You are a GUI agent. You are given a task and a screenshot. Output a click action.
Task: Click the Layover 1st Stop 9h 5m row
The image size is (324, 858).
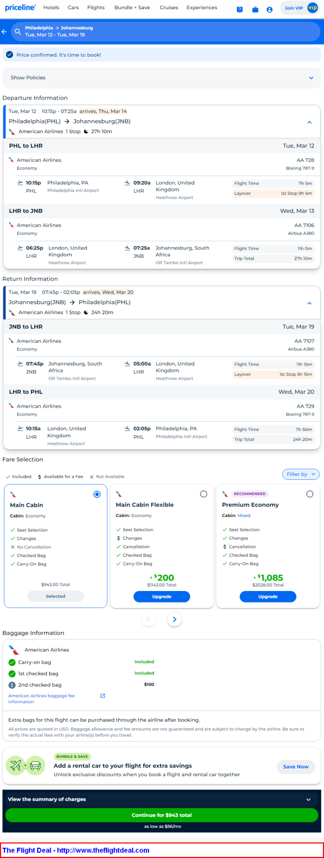[x=273, y=193]
